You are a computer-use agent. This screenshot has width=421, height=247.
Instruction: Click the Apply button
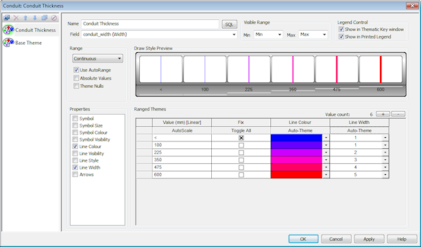pos(369,239)
